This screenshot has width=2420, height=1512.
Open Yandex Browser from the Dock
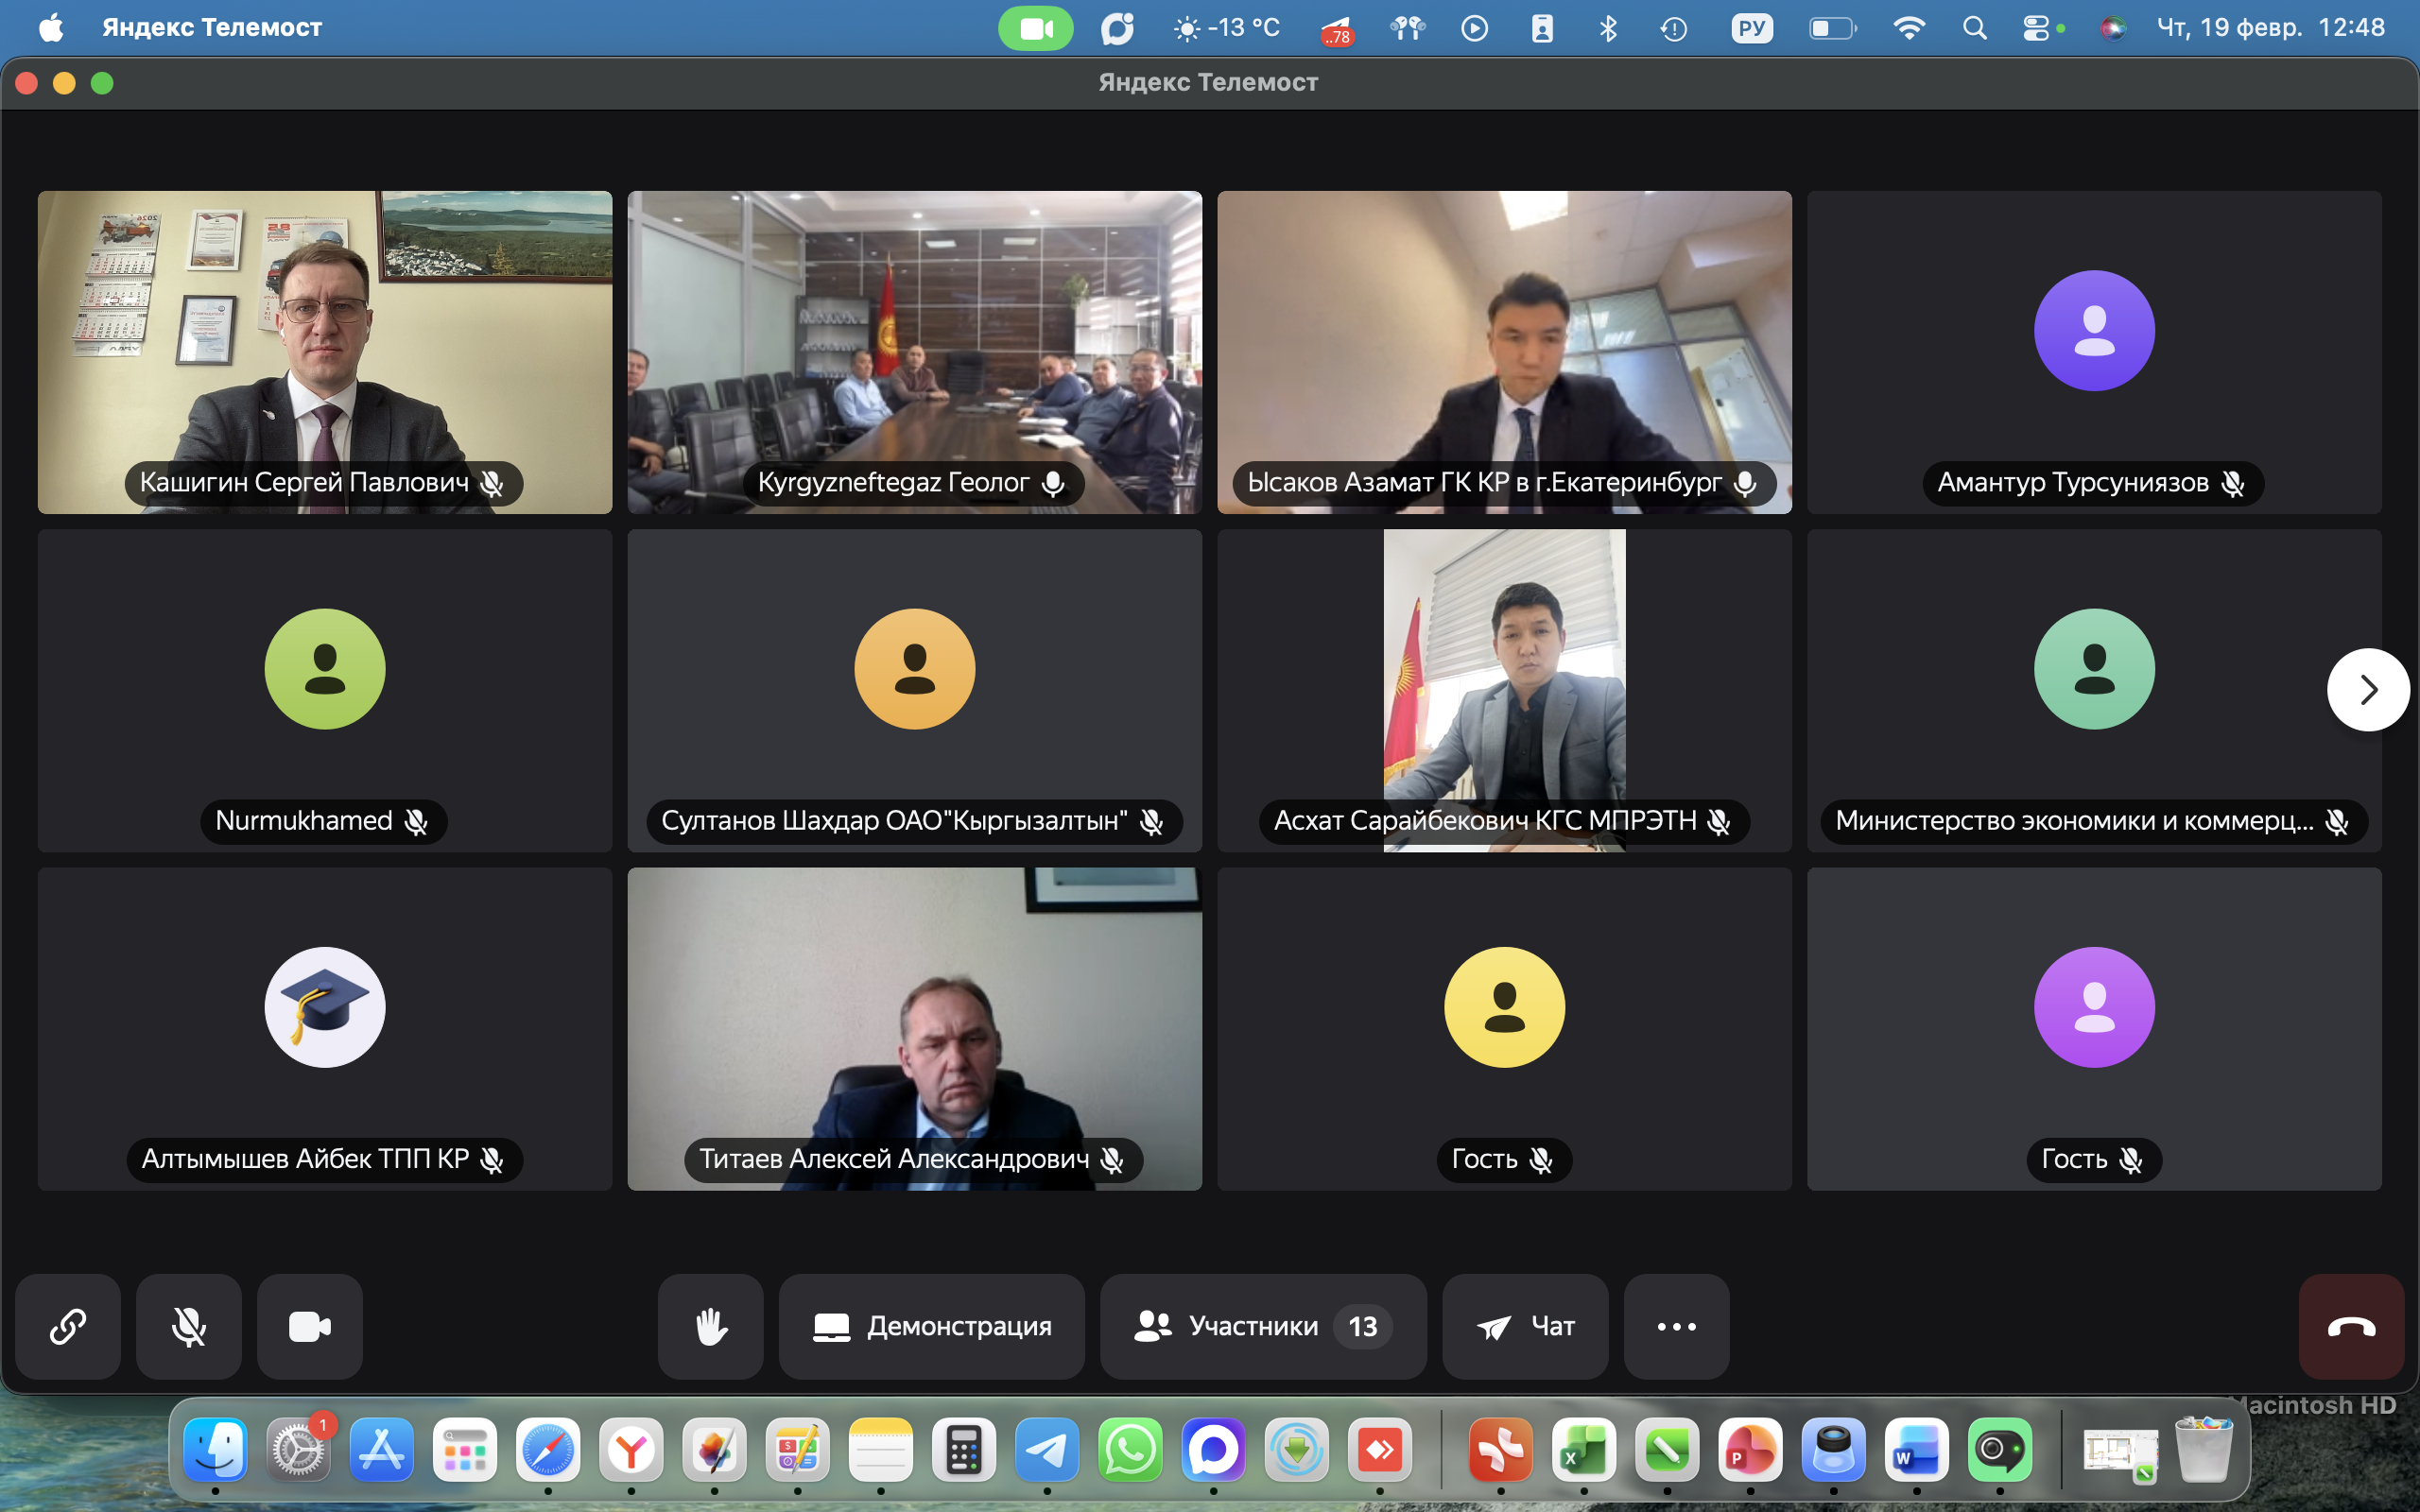[x=631, y=1449]
